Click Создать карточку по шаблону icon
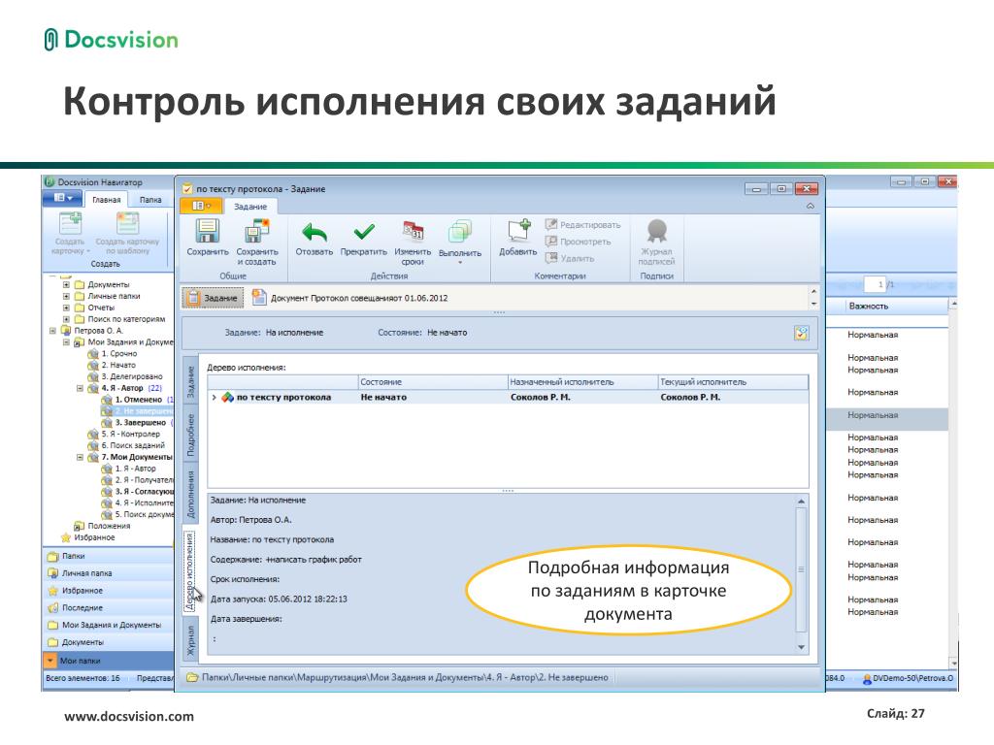The width and height of the screenshot is (994, 745). [127, 225]
